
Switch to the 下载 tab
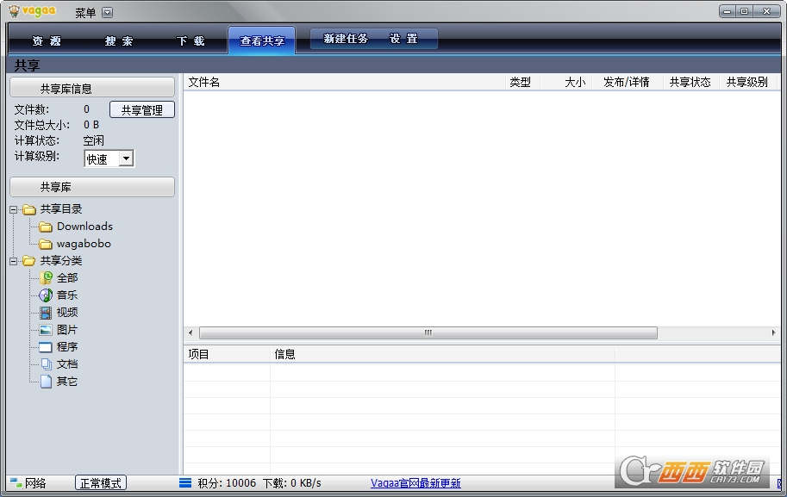click(x=191, y=41)
